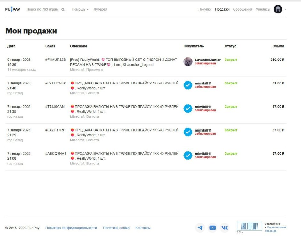Click the 'Мои продажи' page heading
Viewport: 301px width, 240px height.
pyautogui.click(x=31, y=31)
